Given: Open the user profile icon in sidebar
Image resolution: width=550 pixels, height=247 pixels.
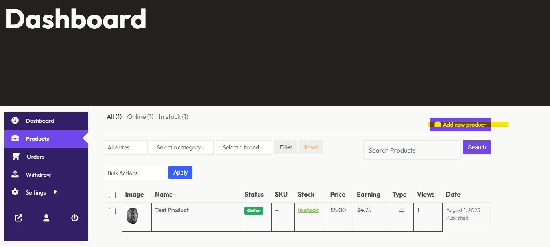Looking at the screenshot, I should [46, 218].
